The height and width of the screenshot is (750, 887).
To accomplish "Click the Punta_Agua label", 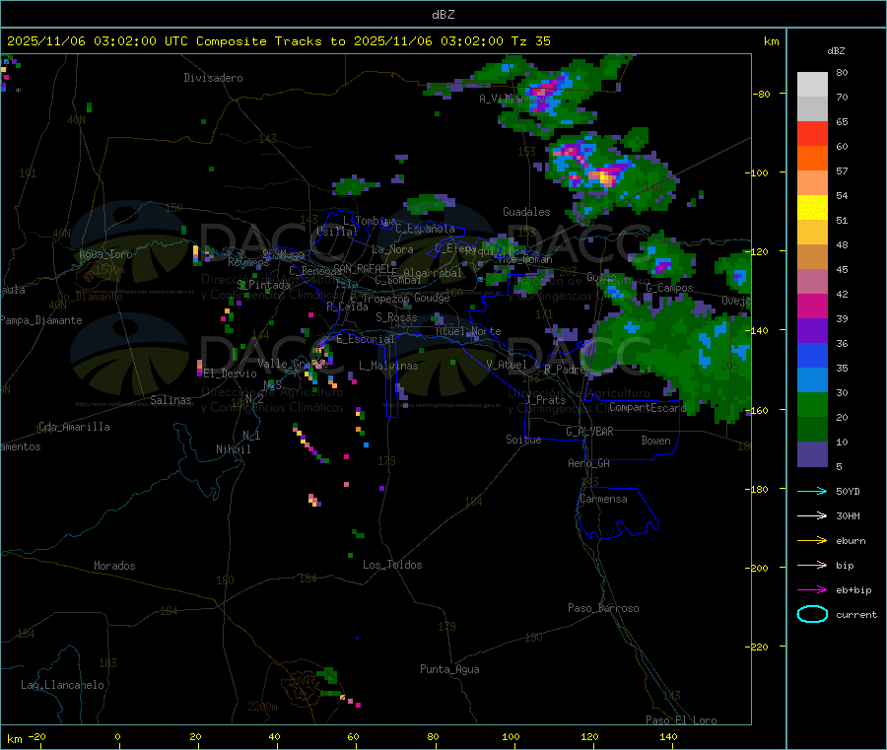I will (449, 669).
